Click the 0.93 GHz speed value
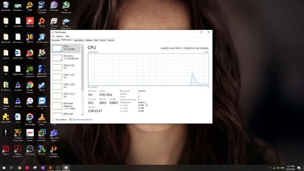This screenshot has width=304, height=171. click(x=106, y=95)
